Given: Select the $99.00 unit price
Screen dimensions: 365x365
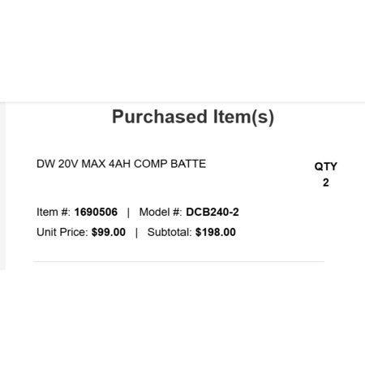Looking at the screenshot, I should click(x=109, y=232).
